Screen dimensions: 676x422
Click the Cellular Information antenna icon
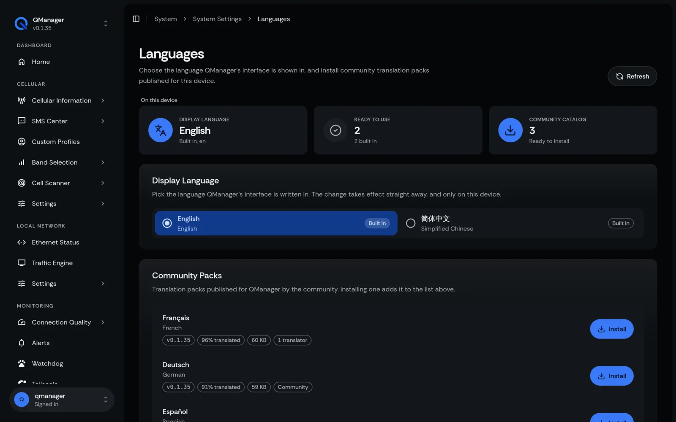22,100
